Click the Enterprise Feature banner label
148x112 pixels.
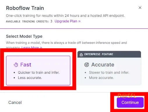(98, 54)
